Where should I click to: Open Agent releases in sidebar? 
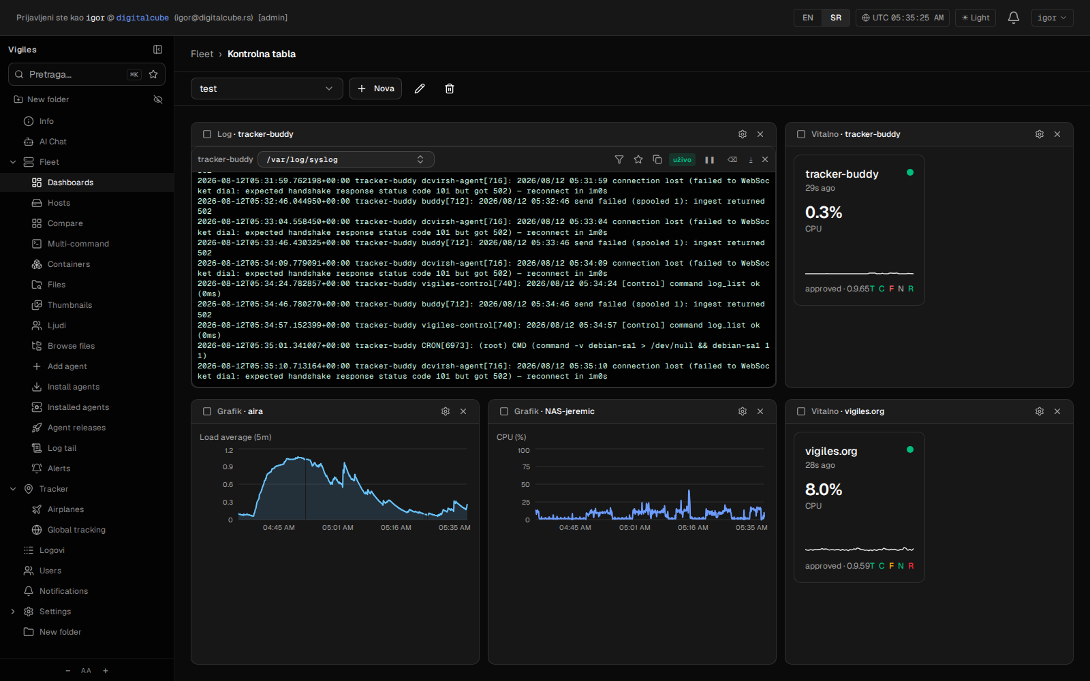pos(87,428)
